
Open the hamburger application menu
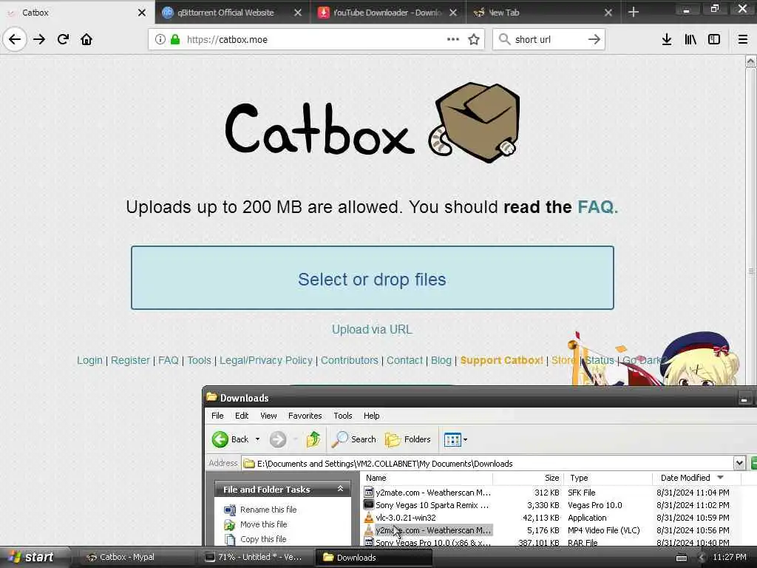[743, 39]
